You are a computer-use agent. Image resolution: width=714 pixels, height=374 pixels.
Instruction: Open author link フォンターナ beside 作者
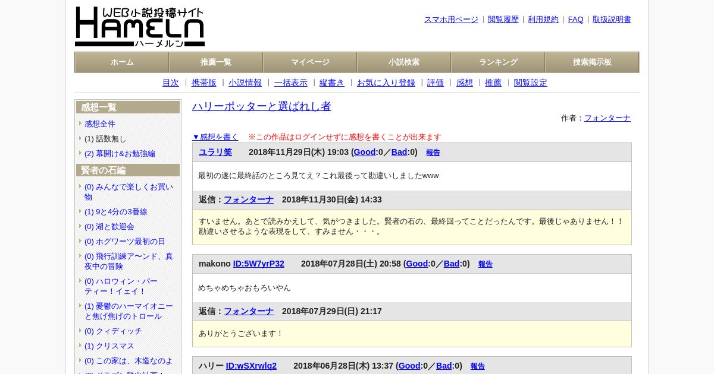(x=607, y=118)
